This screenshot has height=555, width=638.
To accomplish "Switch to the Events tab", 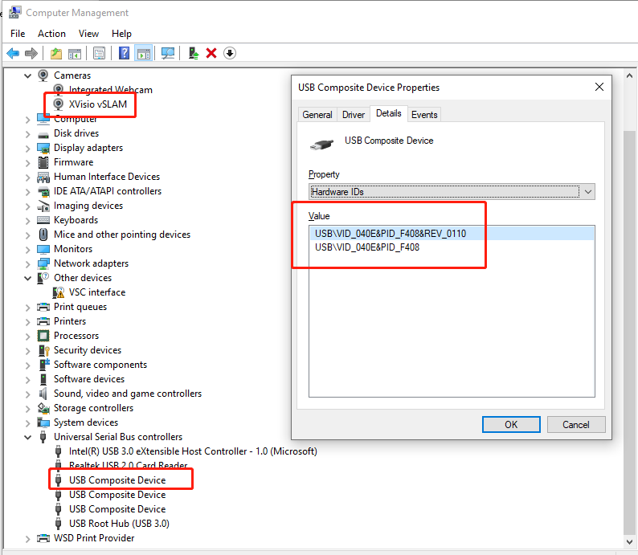I will 424,115.
